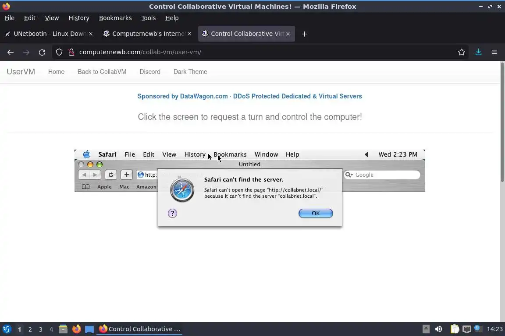Viewport: 505px width, 336px height.
Task: Click the .Mac bookmark in Safari
Action: [124, 187]
